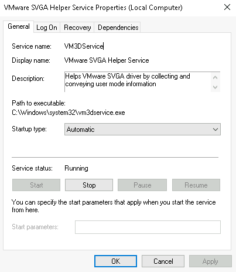Switch to the Dependencies tab

[x=118, y=28]
